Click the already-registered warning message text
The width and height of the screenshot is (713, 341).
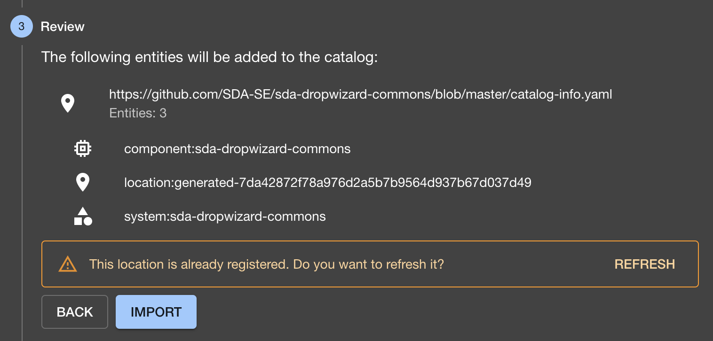(x=267, y=264)
